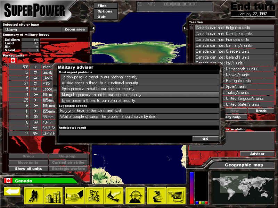This screenshot has height=208, width=278.
Task: Click the pause media button
Action: (x=180, y=4)
